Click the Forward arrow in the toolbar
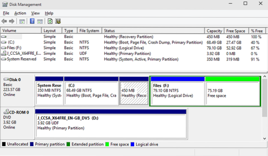The image size is (268, 156). (x=12, y=21)
